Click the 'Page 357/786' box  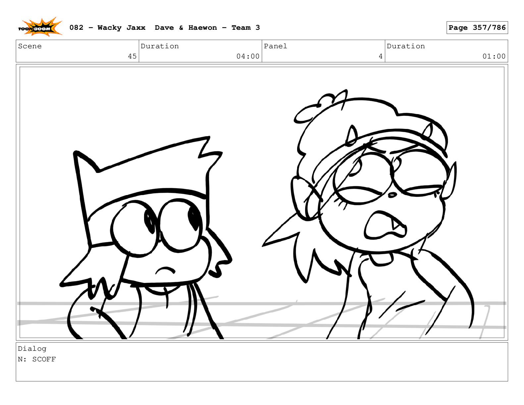point(477,28)
